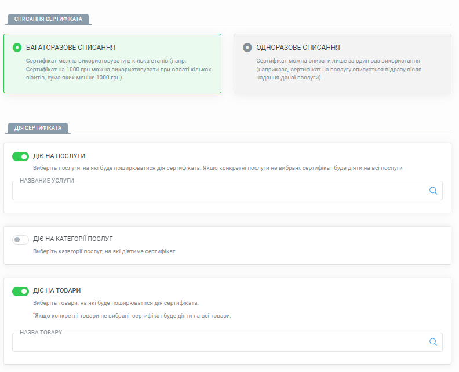
Task: Click the ДІЄ НА ТОВАРИ label text
Action: [x=57, y=290]
